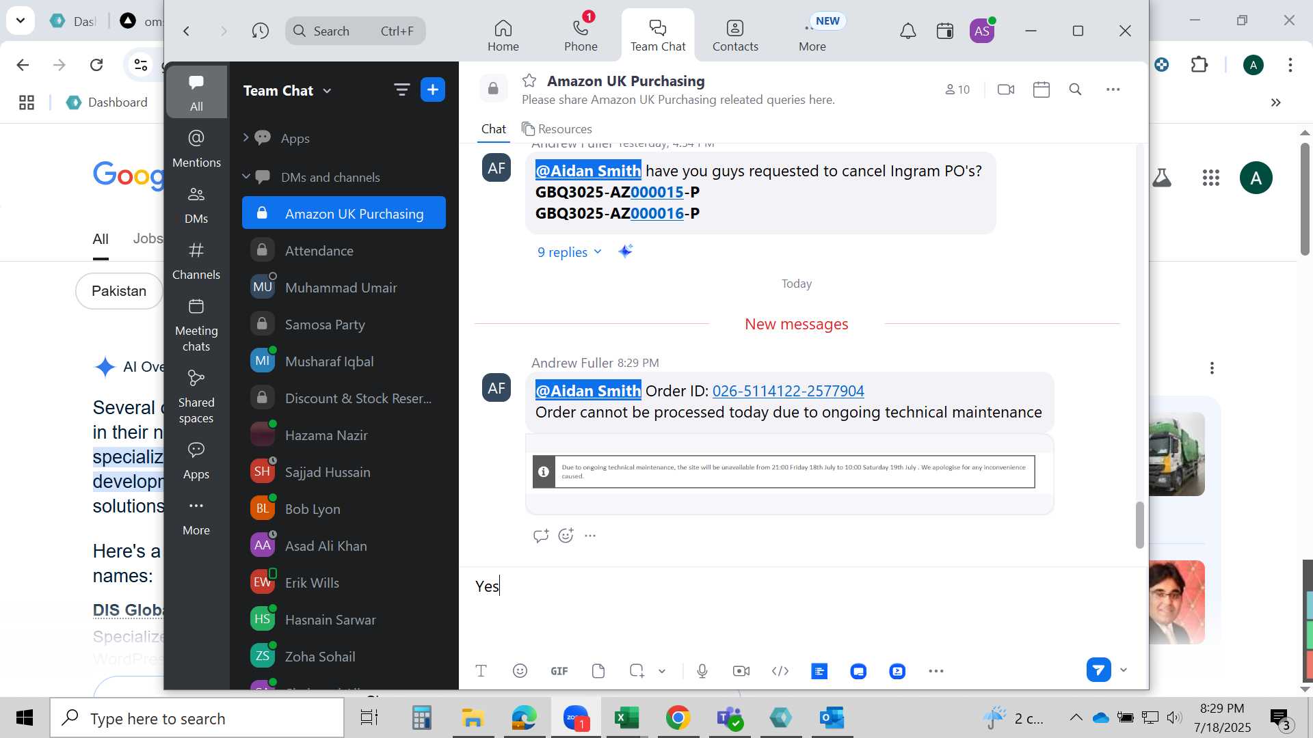
Task: Open the Attendance channel
Action: (x=344, y=250)
